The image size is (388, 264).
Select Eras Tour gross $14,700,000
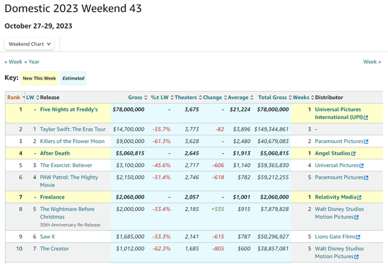coord(129,129)
